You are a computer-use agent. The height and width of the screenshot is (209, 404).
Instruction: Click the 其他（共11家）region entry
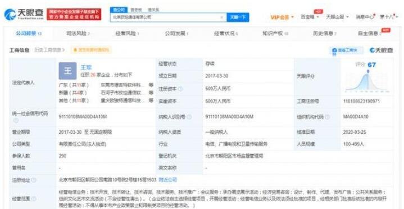pyautogui.click(x=74, y=101)
